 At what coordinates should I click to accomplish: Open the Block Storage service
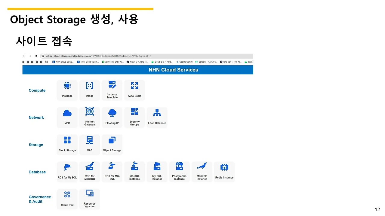pos(67,145)
